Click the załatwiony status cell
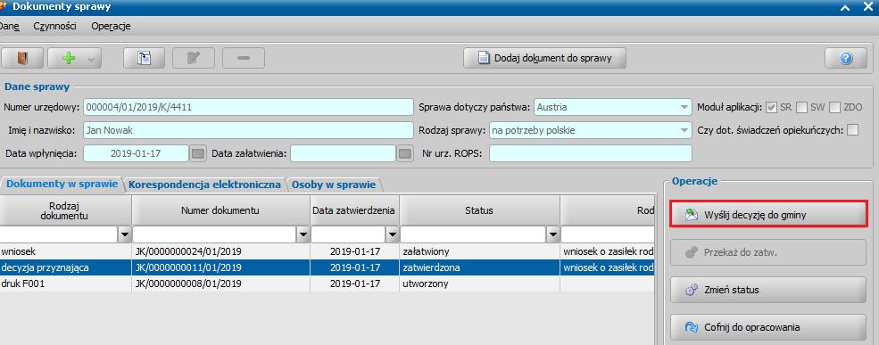879x345 pixels. (x=479, y=252)
